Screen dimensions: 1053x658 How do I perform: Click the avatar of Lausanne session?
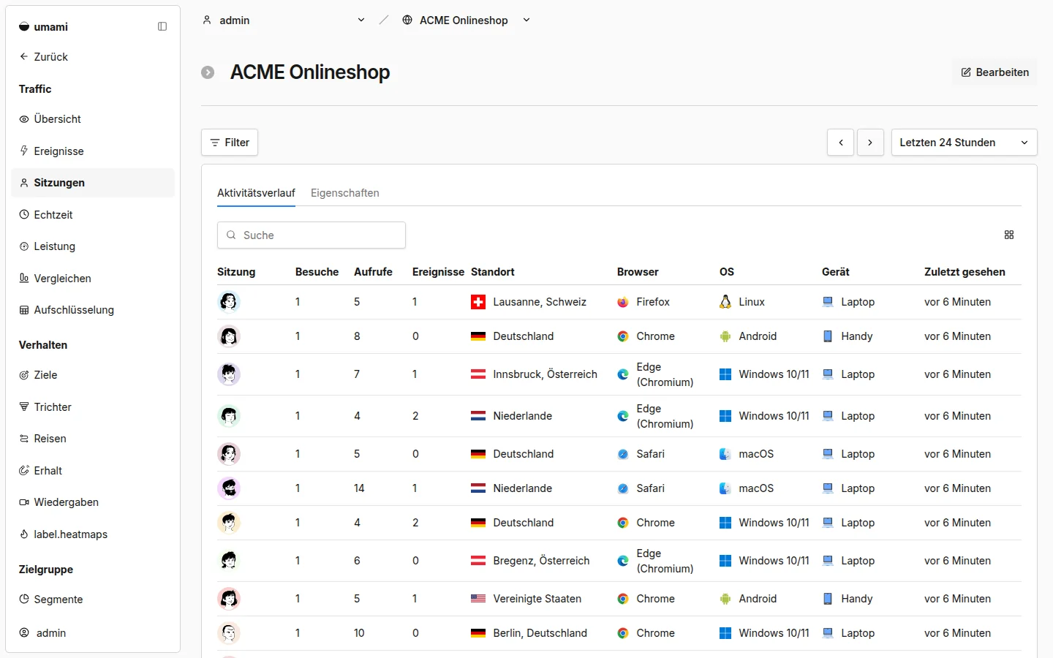pyautogui.click(x=229, y=302)
